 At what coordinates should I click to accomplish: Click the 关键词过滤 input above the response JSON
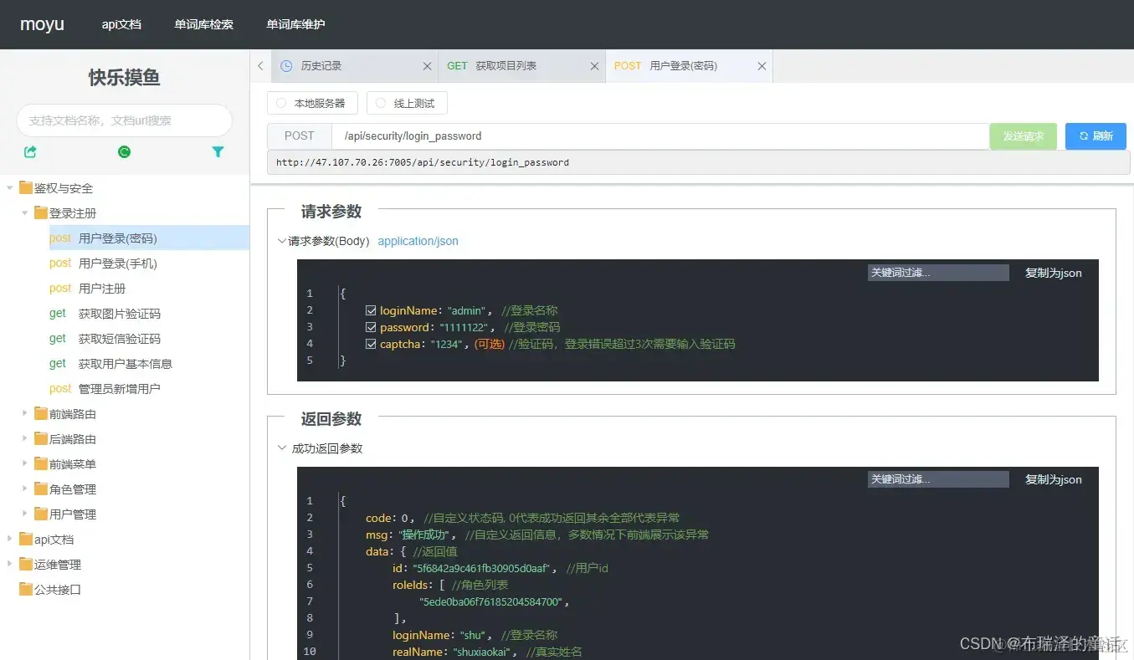(937, 479)
